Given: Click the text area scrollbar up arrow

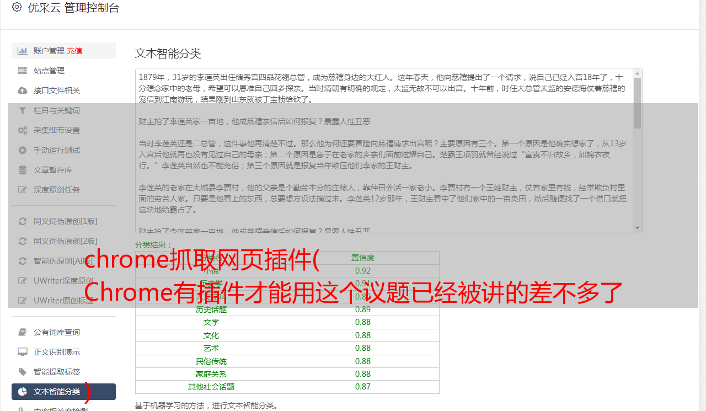Looking at the screenshot, I should tap(638, 73).
